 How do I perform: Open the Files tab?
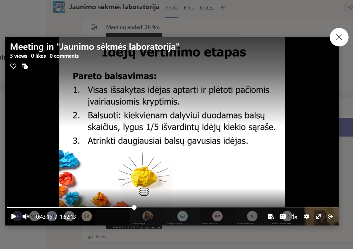(189, 8)
